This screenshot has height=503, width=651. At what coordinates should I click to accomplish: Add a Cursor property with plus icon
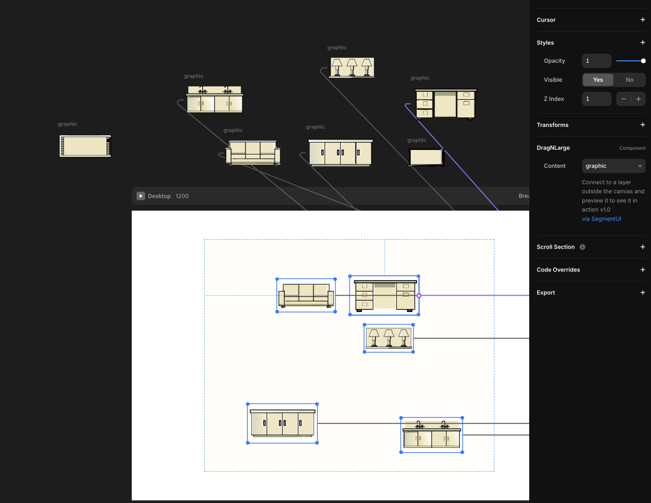642,20
